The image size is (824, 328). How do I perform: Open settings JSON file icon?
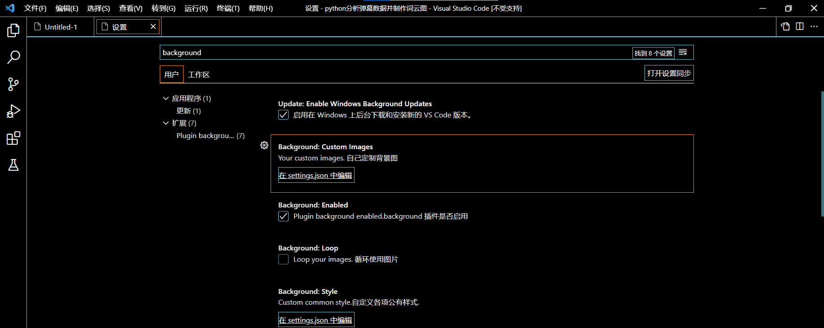(785, 26)
